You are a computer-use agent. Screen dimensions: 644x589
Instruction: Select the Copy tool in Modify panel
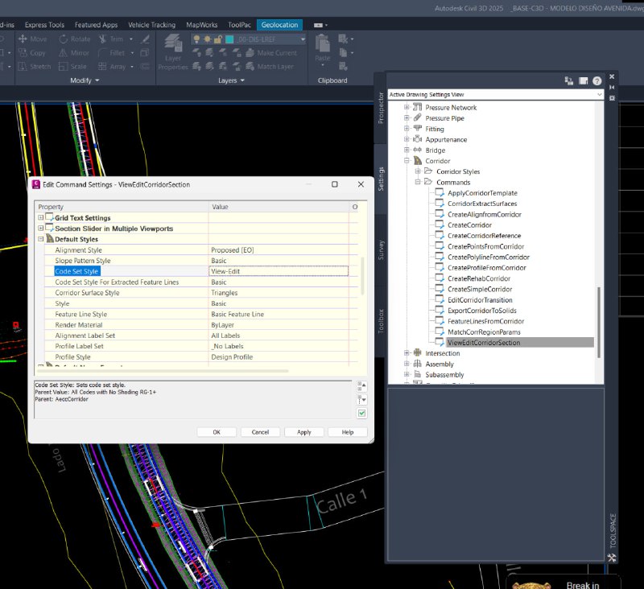coord(31,53)
